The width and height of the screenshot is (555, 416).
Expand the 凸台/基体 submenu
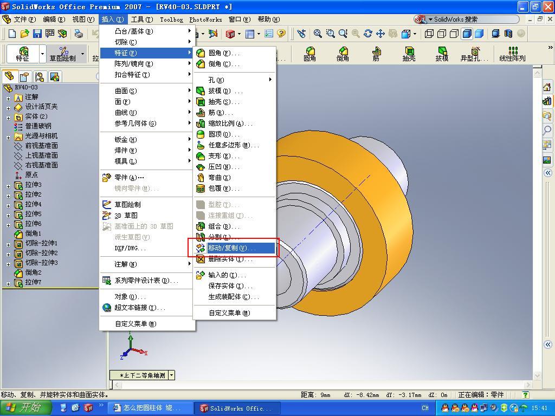coord(147,31)
